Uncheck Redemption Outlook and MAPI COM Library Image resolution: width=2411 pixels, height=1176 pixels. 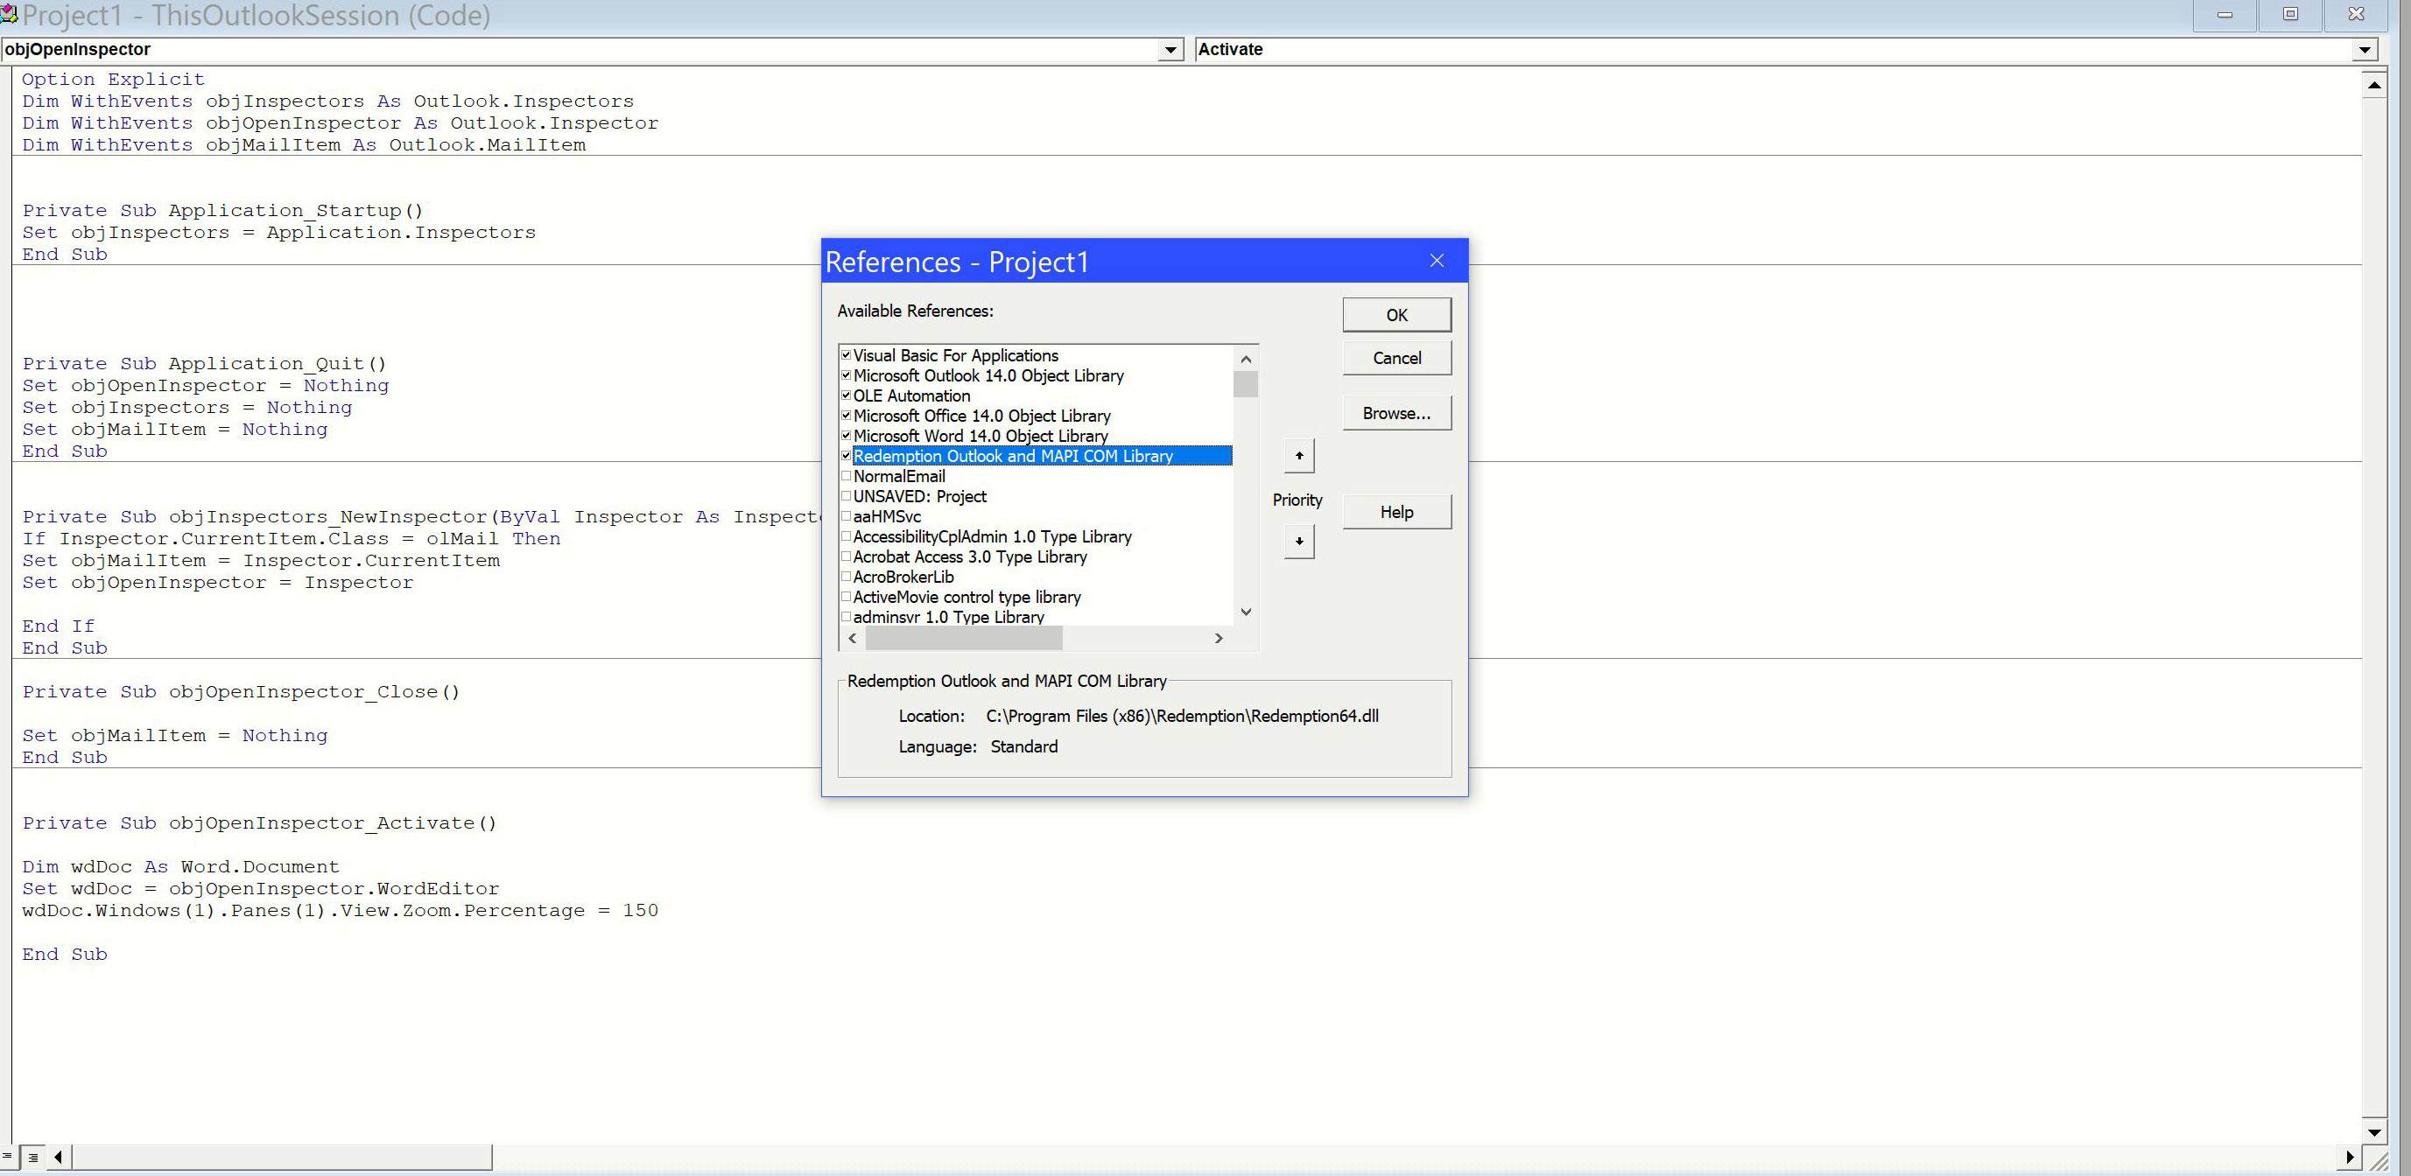[x=846, y=456]
